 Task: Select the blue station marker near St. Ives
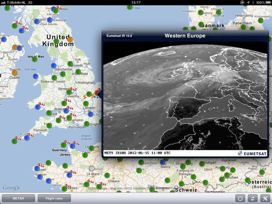[27, 138]
